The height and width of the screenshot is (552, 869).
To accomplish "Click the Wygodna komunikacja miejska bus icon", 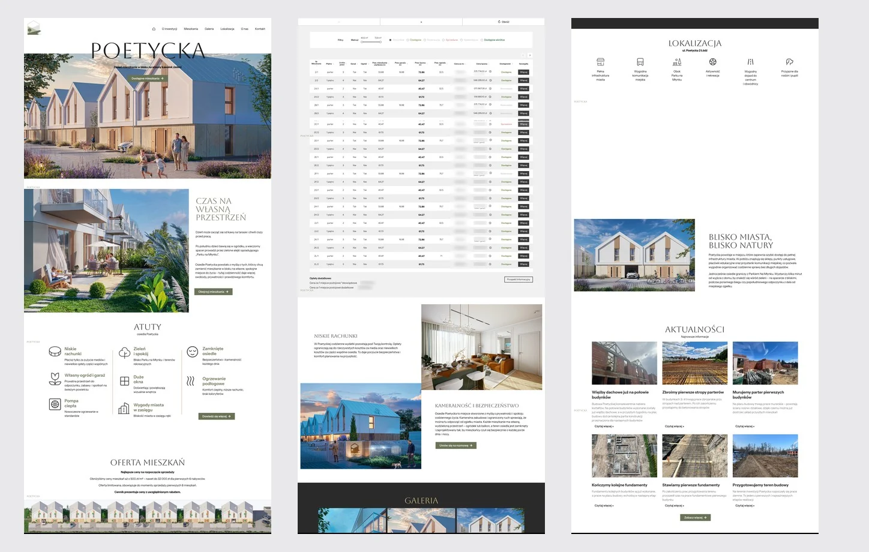I will pyautogui.click(x=640, y=62).
